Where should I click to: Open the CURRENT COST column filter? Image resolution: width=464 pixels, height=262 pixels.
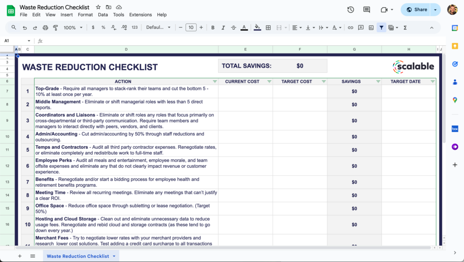point(269,81)
